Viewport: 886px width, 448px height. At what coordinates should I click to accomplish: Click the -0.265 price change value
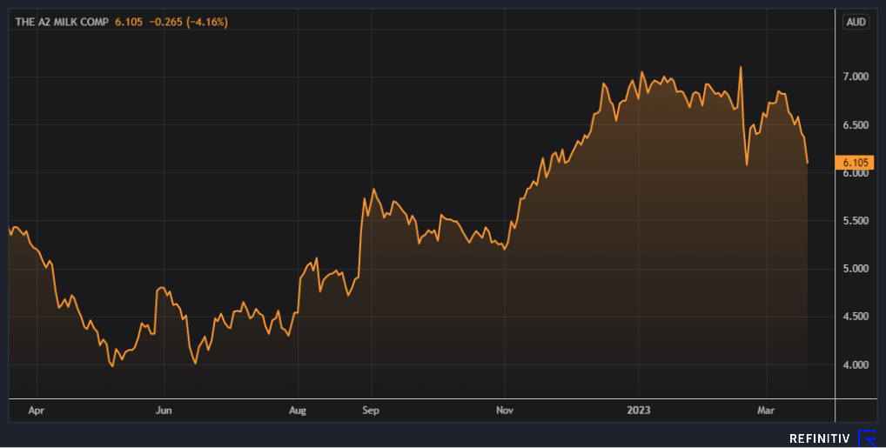click(165, 22)
